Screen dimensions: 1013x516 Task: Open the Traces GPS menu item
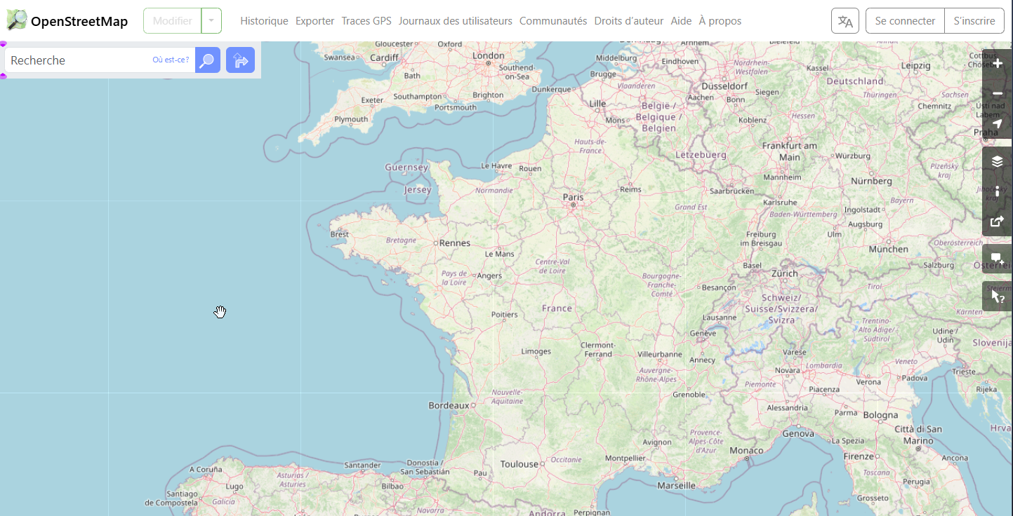[366, 21]
